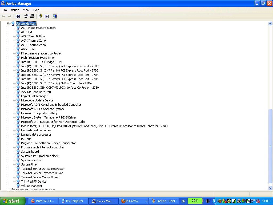273x205 pixels.
Task: Click the Back arrow toolbar icon
Action: [3, 16]
